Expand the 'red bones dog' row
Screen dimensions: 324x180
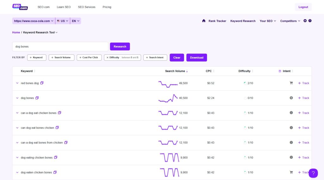coord(17,83)
